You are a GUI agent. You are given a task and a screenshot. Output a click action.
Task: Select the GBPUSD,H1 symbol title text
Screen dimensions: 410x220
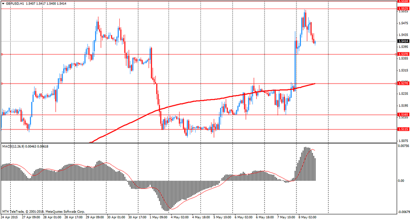(x=15, y=4)
